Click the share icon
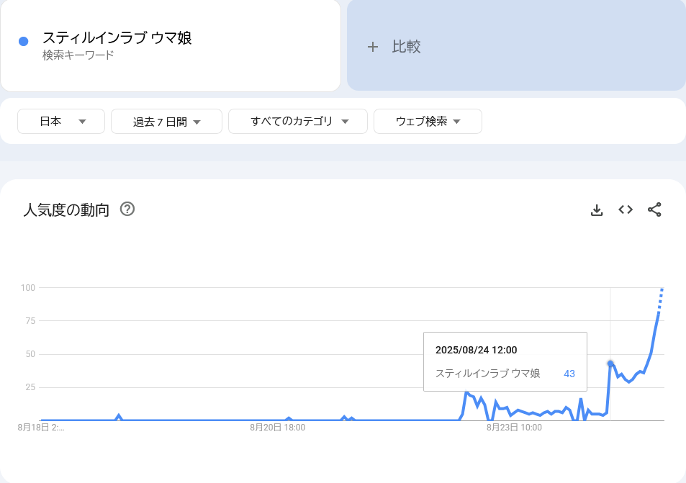The image size is (686, 483). [654, 210]
